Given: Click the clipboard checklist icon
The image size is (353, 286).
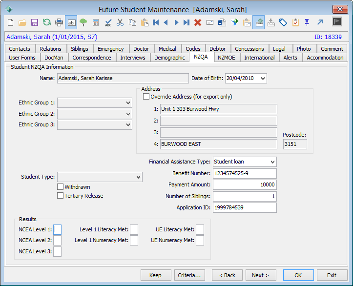Looking at the screenshot, I should coord(295,22).
